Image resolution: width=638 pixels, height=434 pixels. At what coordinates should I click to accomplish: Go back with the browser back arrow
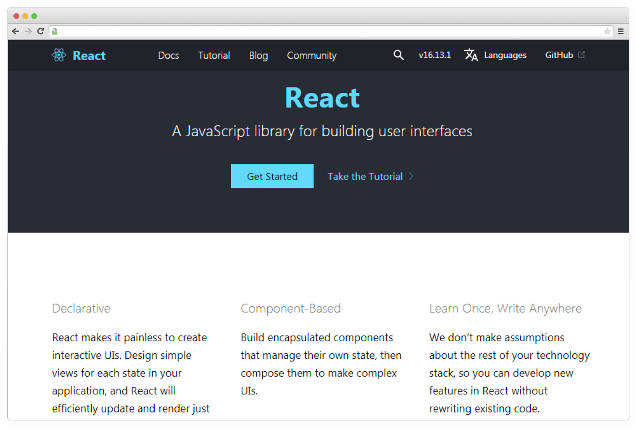pyautogui.click(x=16, y=31)
